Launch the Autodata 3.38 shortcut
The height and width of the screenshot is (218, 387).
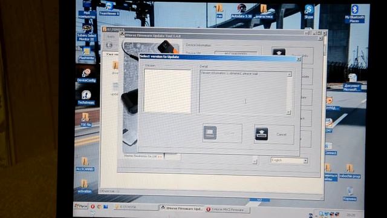(242, 12)
